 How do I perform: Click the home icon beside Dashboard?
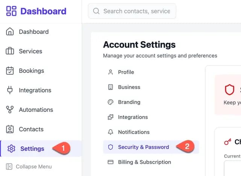(x=10, y=32)
